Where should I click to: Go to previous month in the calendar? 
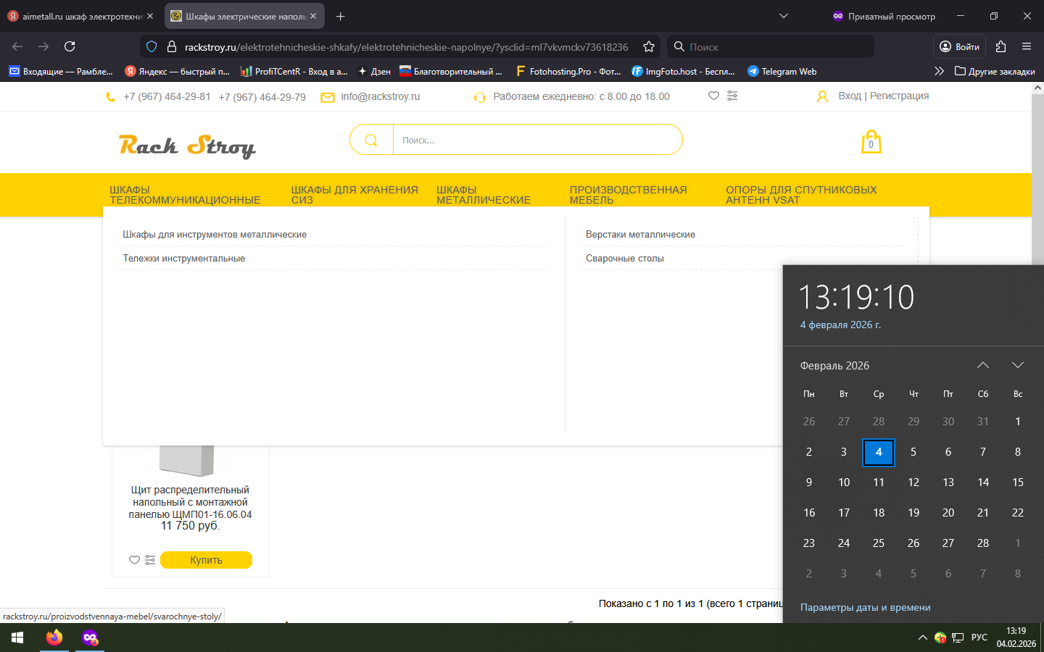983,365
